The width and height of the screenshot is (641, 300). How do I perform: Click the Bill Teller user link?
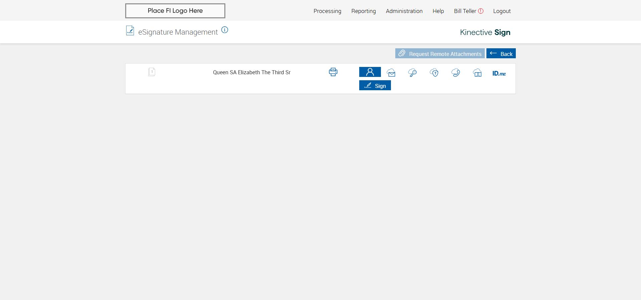(465, 11)
